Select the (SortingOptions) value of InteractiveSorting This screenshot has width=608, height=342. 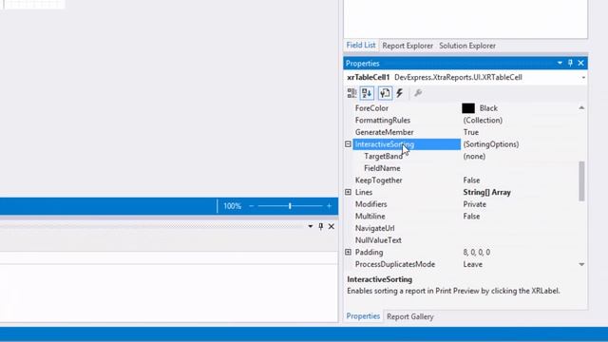491,144
